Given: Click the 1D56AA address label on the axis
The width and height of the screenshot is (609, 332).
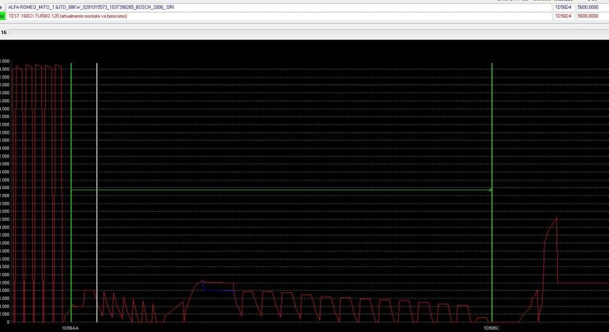Looking at the screenshot, I should tap(70, 328).
